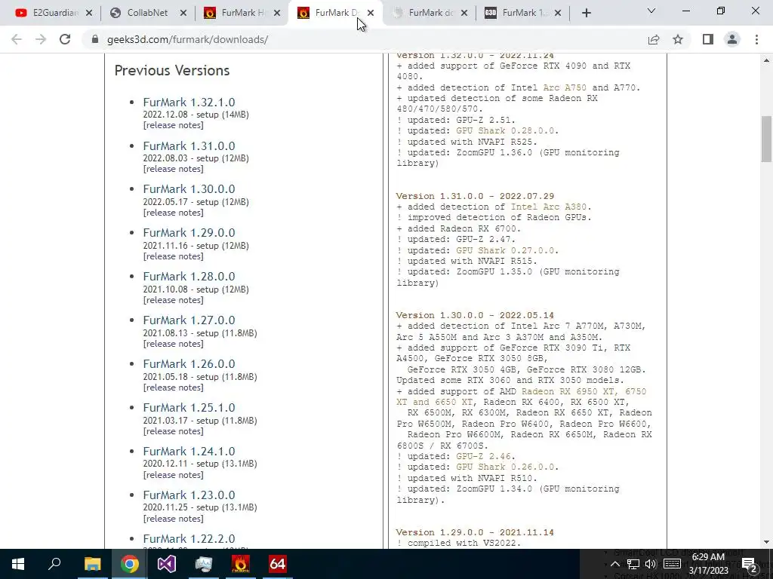
Task: Open release notes for FurMark 1.28.0.0
Action: [173, 300]
